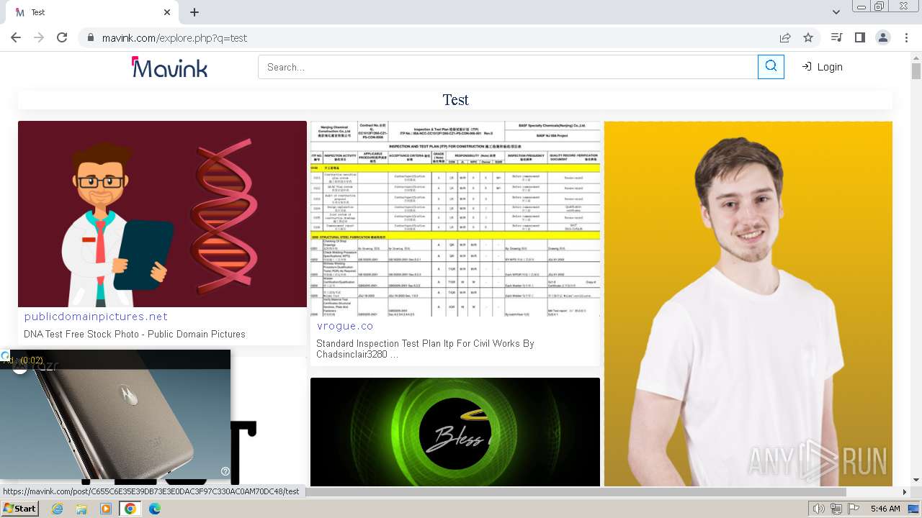Reload the current page
This screenshot has height=518, width=922.
(x=62, y=38)
